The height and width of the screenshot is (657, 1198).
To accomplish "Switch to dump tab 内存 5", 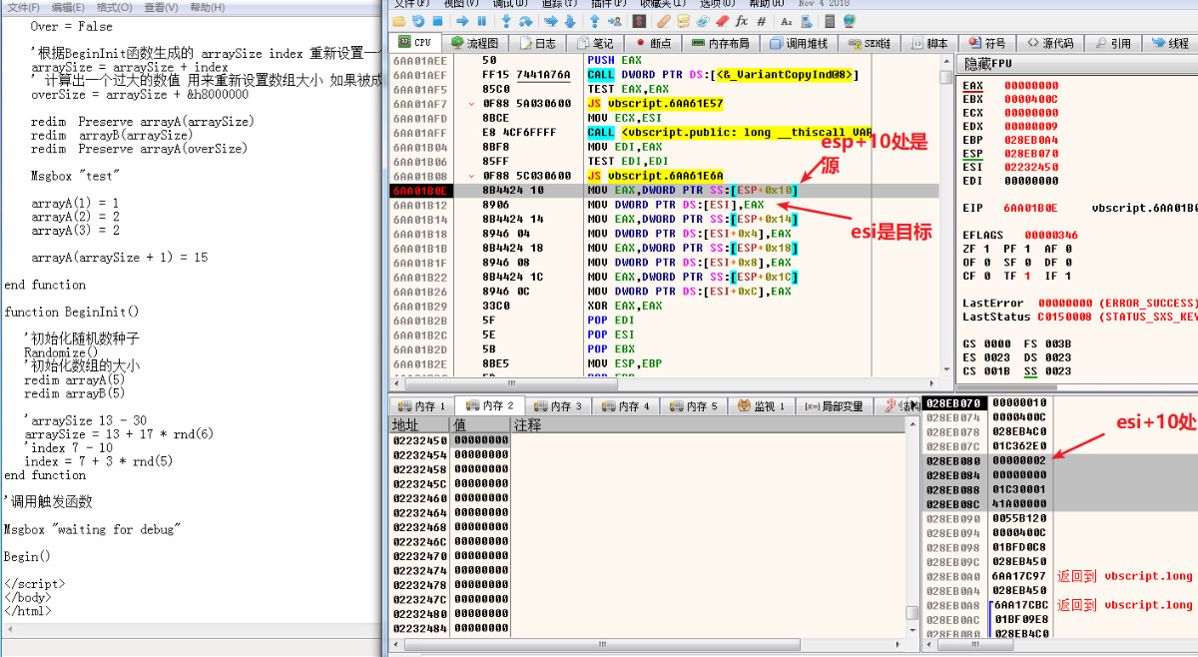I will pos(692,405).
